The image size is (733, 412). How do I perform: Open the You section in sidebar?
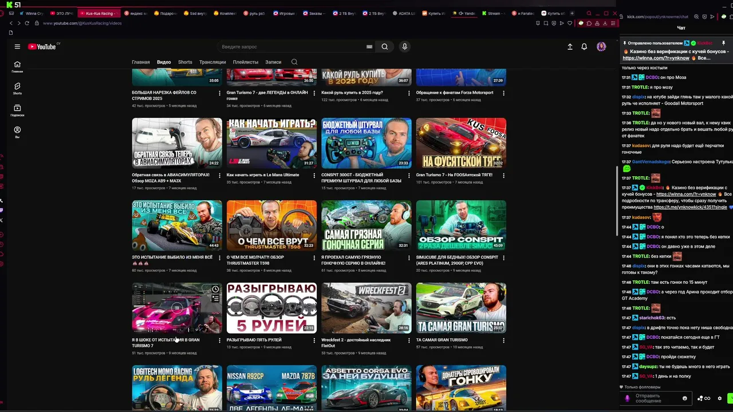[x=17, y=132]
